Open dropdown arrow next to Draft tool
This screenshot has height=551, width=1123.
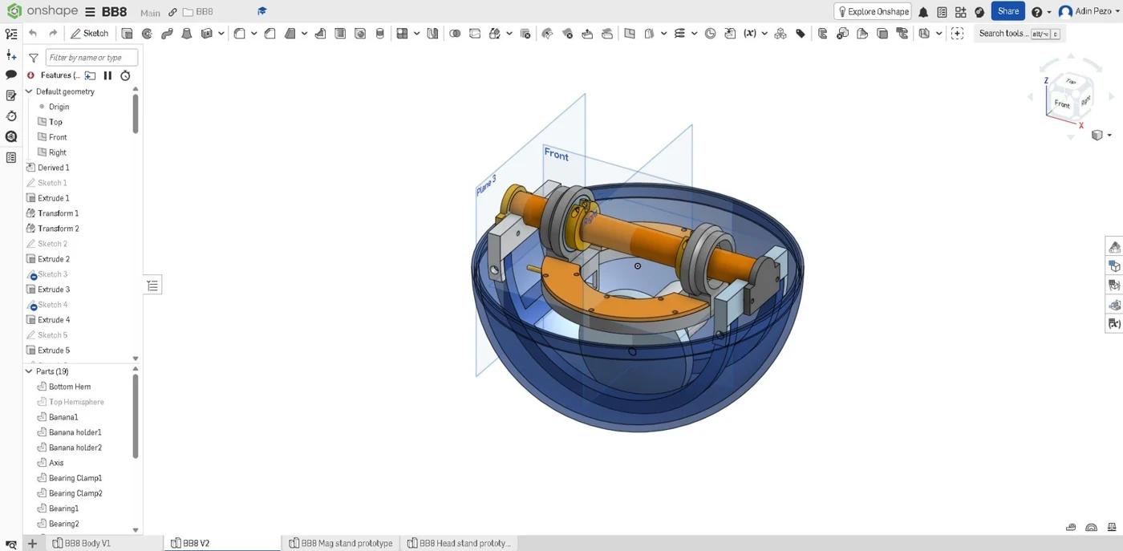tap(304, 34)
